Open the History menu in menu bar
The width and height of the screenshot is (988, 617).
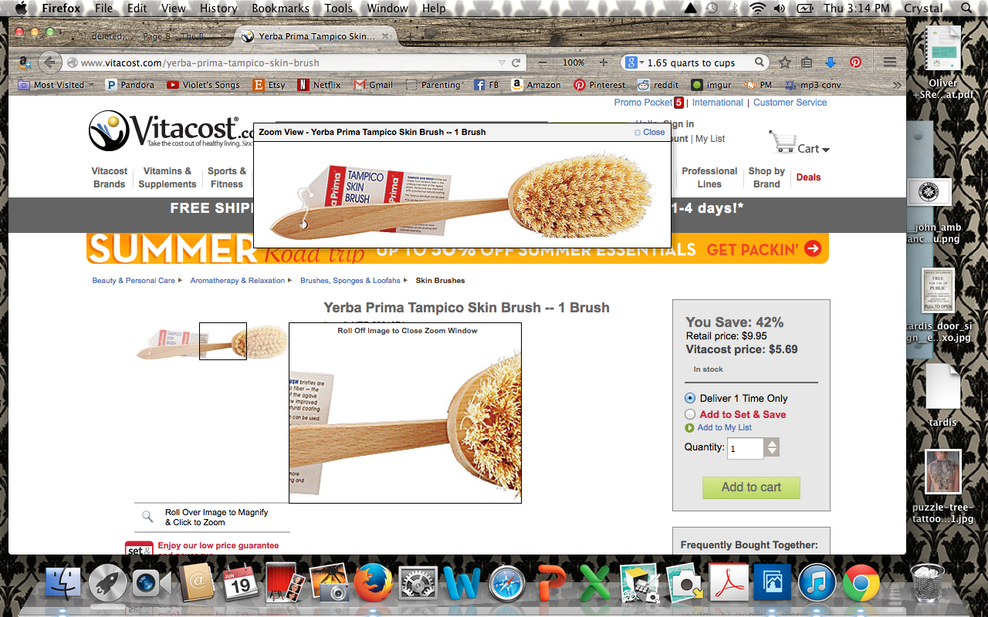(x=218, y=8)
